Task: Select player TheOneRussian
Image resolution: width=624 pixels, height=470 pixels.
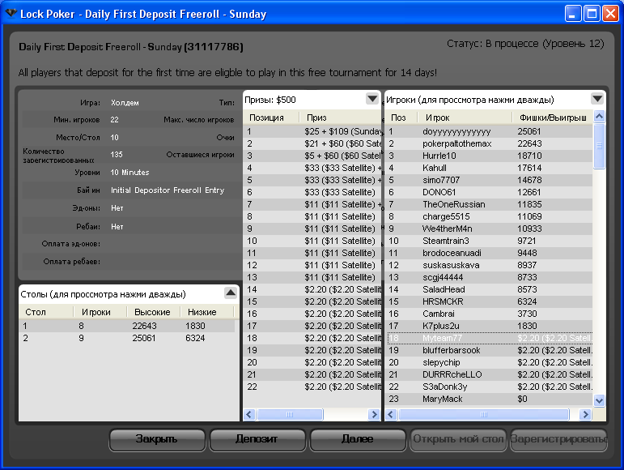Action: tap(490, 204)
